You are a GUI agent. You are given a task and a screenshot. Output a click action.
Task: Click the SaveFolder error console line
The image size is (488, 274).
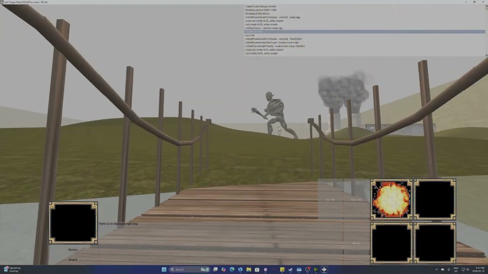point(273,39)
